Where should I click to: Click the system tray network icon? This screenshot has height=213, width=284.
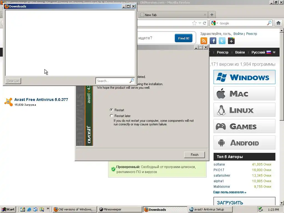pos(260,209)
